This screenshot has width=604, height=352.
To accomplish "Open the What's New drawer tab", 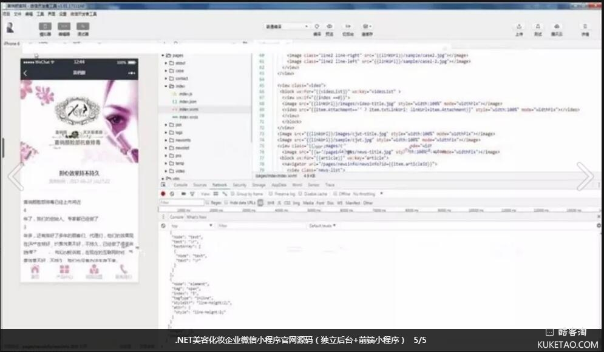I will [x=197, y=217].
